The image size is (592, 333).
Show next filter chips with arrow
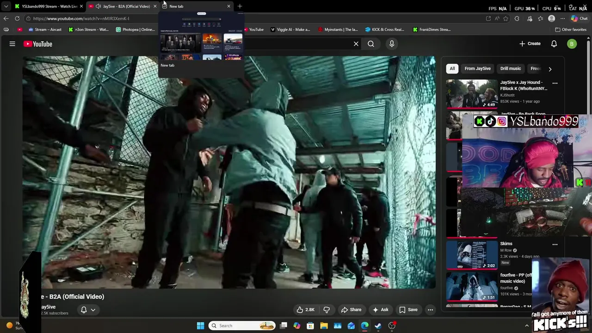click(x=550, y=69)
